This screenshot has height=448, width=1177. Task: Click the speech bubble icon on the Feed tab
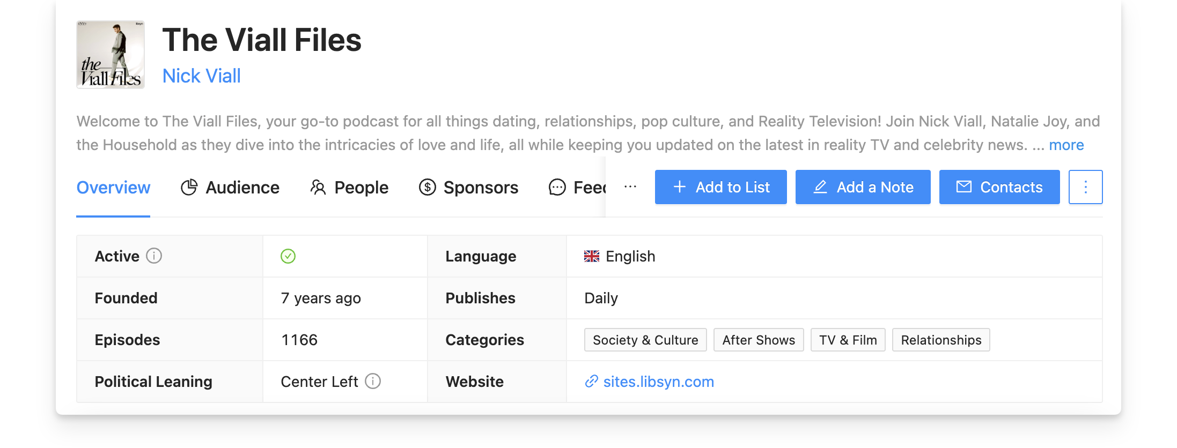point(557,188)
